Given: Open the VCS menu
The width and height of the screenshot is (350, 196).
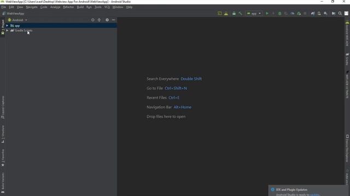Looking at the screenshot, I should (x=107, y=7).
